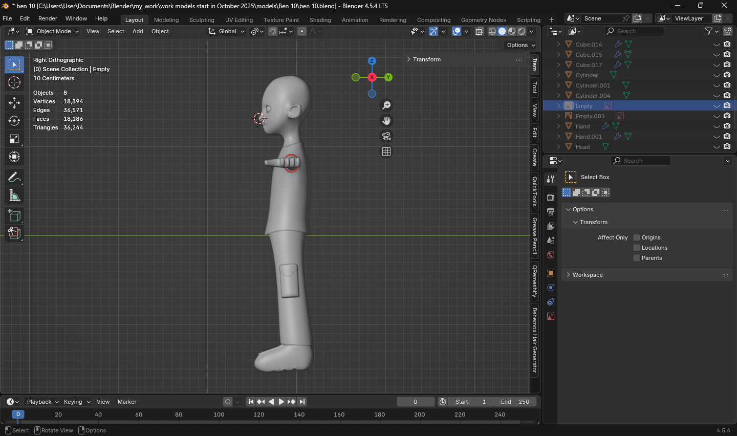Play the animation forward

click(281, 402)
